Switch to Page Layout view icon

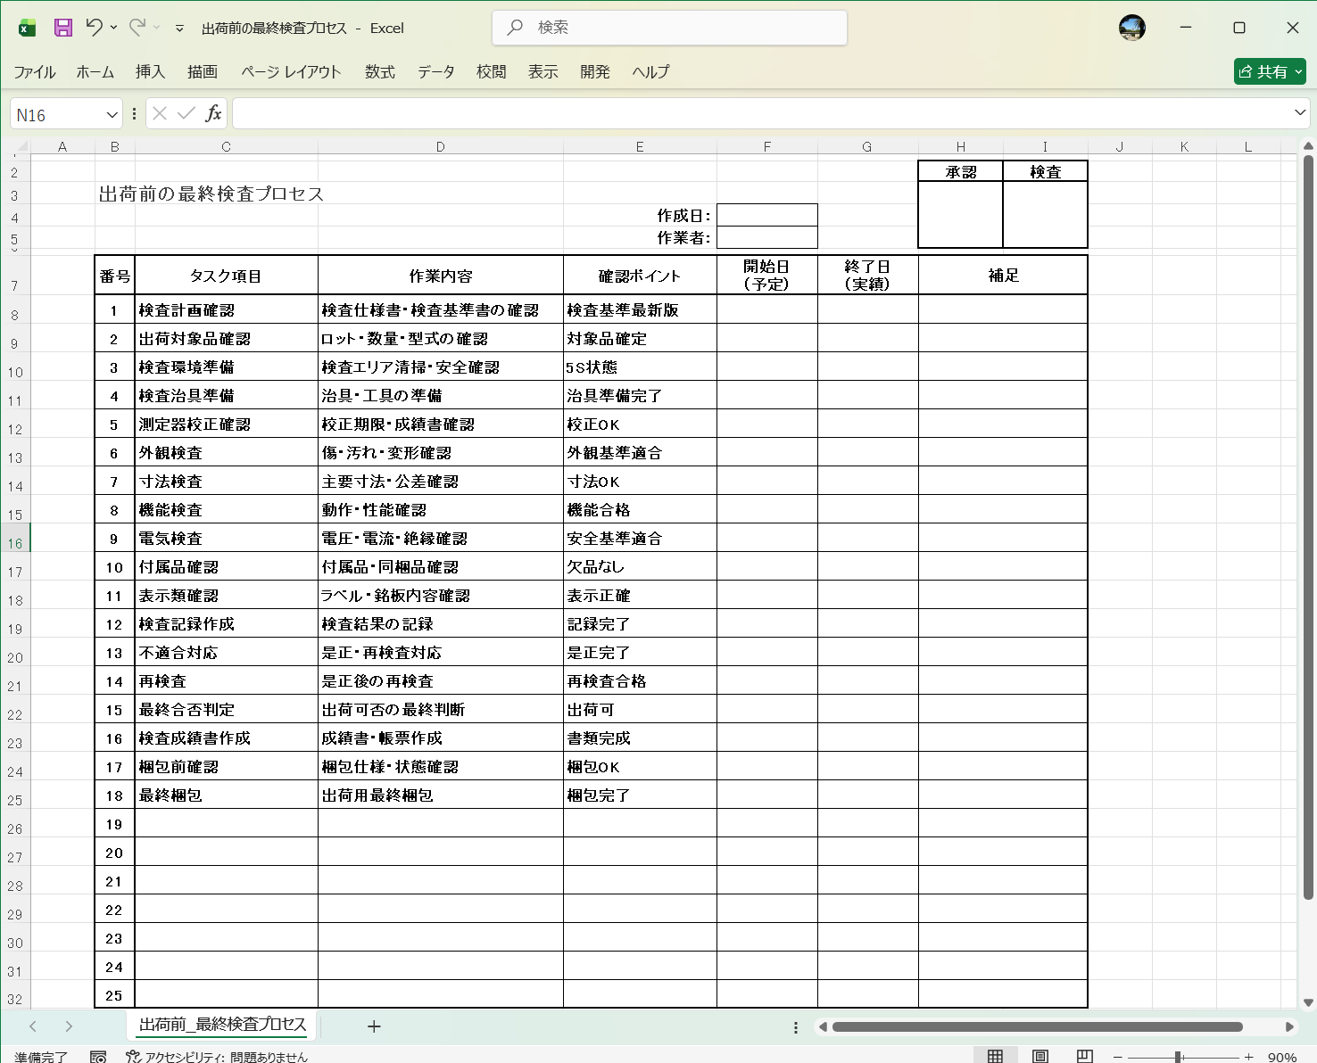pos(1040,1057)
